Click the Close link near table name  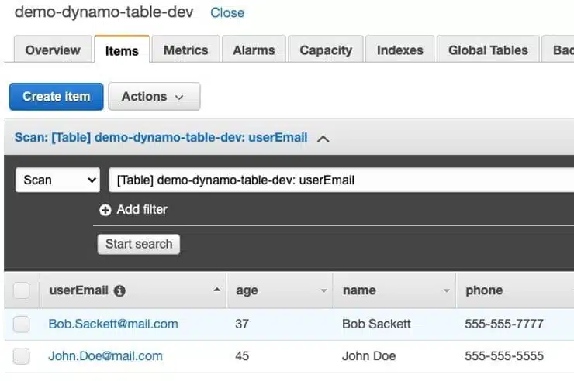click(x=227, y=13)
